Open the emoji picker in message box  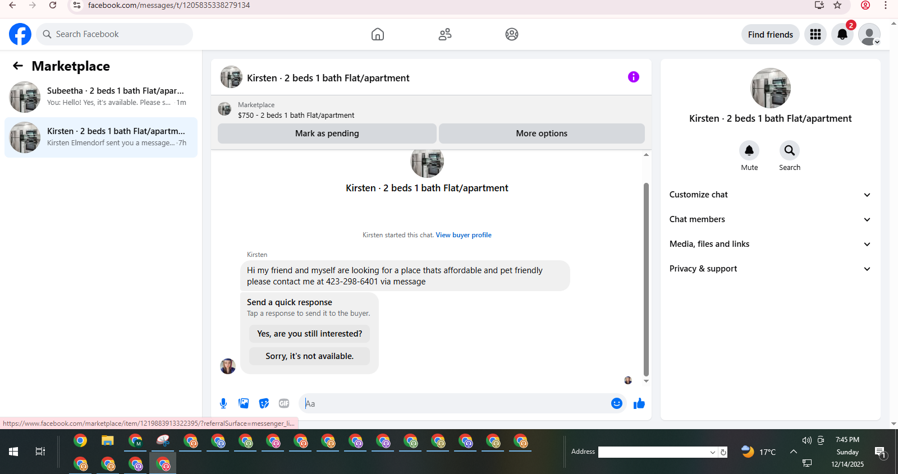pos(617,403)
